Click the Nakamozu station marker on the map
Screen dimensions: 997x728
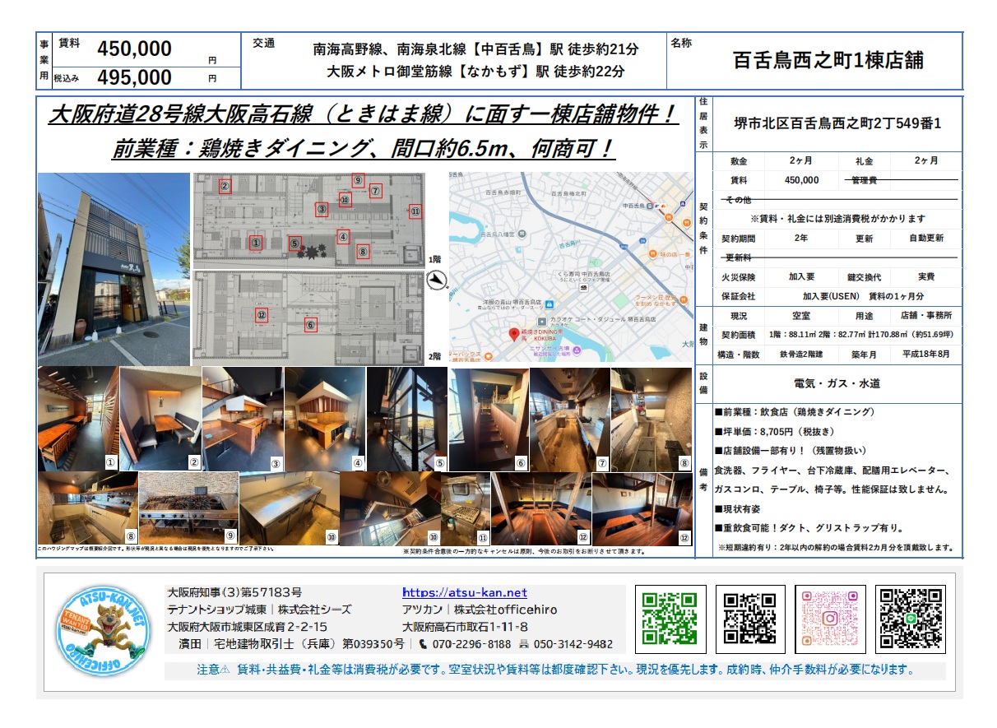650,206
